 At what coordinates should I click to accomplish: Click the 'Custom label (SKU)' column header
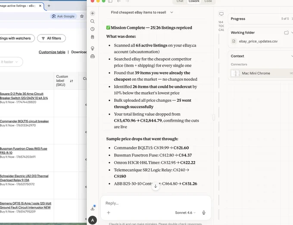coord(62,81)
